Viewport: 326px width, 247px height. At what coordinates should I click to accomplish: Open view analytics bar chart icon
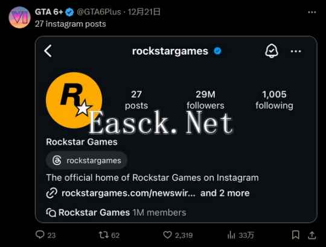click(231, 235)
